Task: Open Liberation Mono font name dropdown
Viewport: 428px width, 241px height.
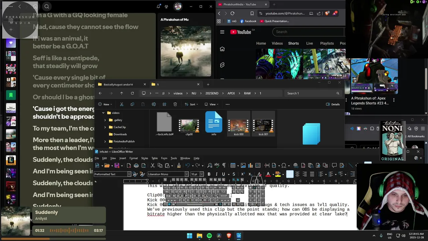Action: click(187, 174)
